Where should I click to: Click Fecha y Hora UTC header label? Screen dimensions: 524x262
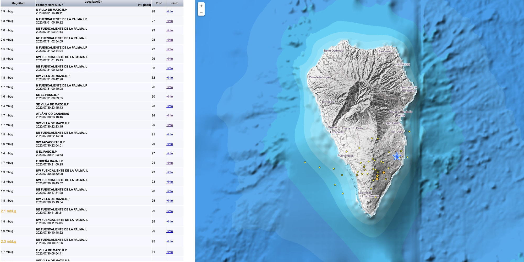50,5
